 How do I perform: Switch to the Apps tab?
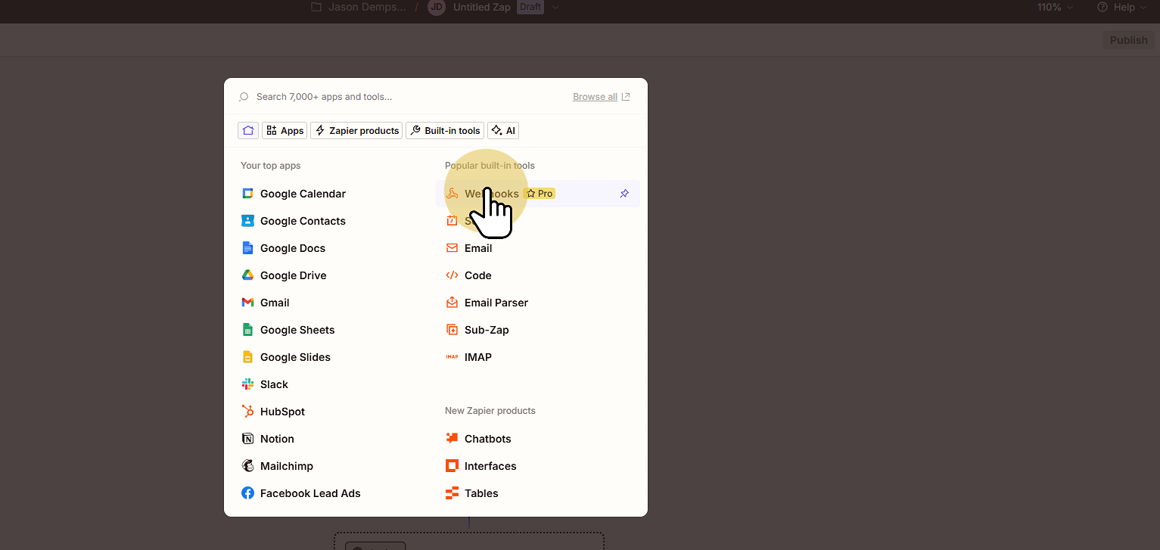click(285, 130)
